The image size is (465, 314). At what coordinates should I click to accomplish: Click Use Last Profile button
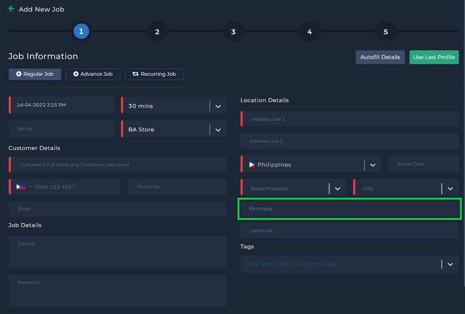tap(434, 57)
